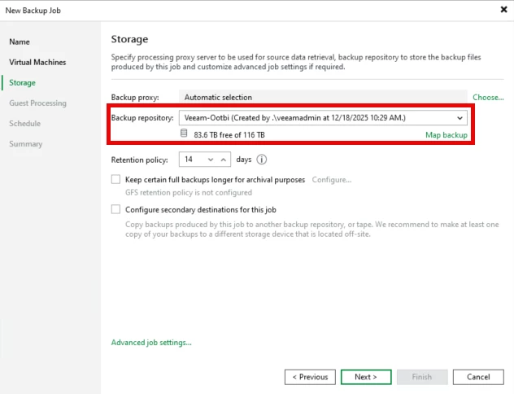Image resolution: width=514 pixels, height=394 pixels.
Task: Go to the Name step
Action: [20, 42]
